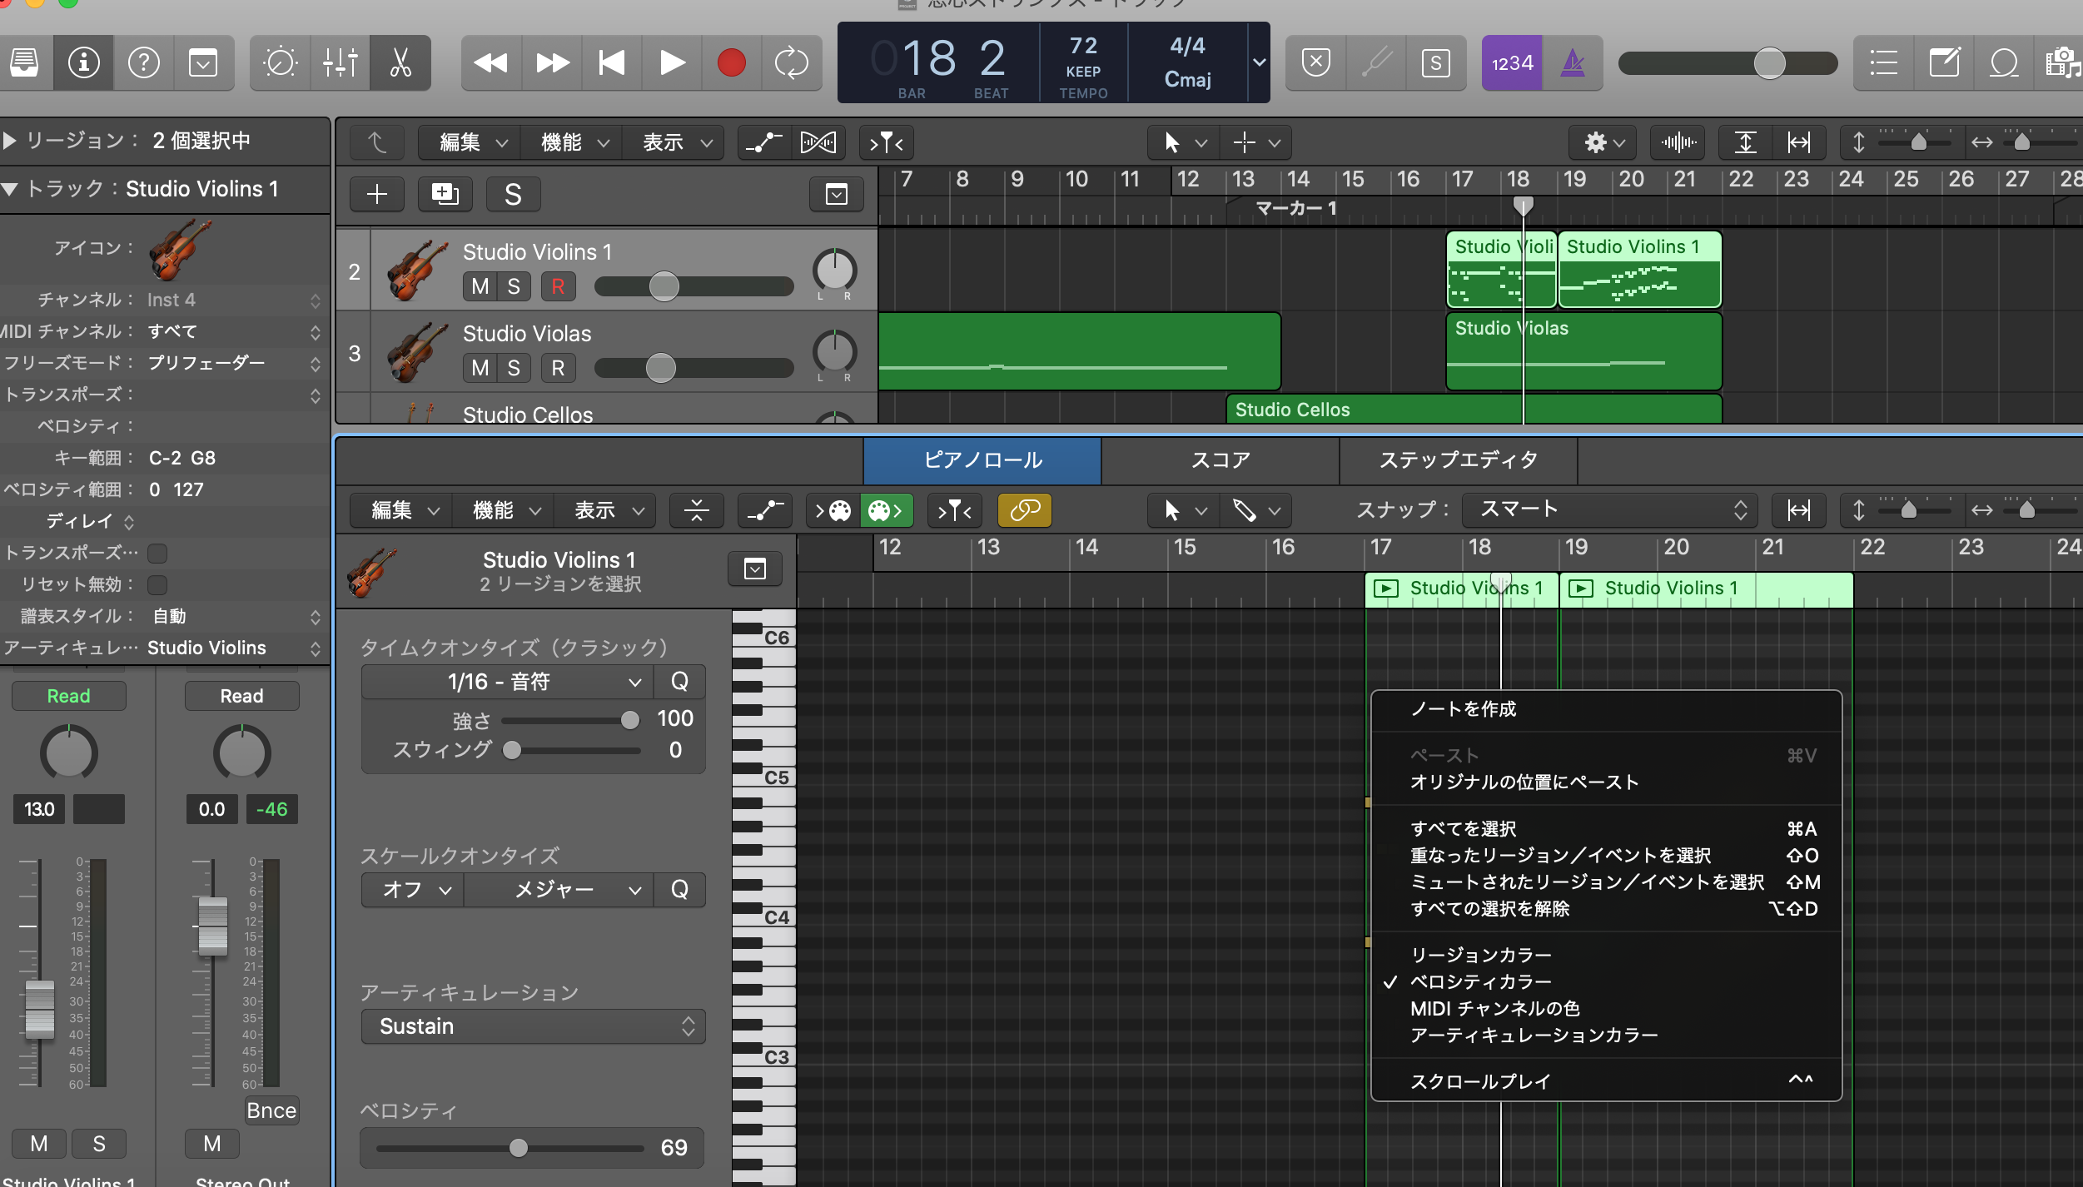Screen dimensions: 2083x1187
Task: Toggle the Cycle loop button
Action: click(x=791, y=62)
